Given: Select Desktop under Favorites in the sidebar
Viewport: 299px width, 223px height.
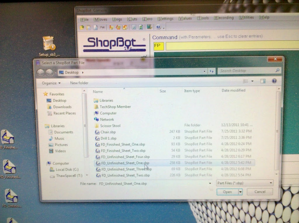Looking at the screenshot, I should tap(57, 101).
